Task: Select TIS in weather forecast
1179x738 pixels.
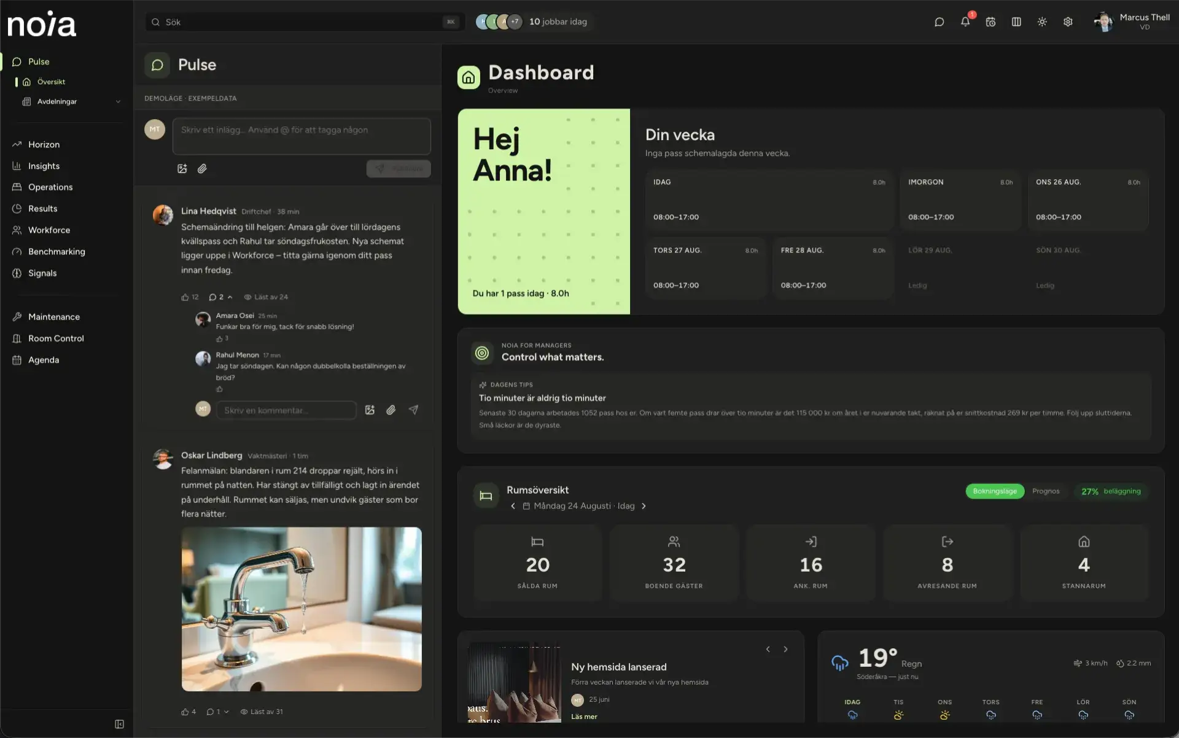Action: [898, 709]
